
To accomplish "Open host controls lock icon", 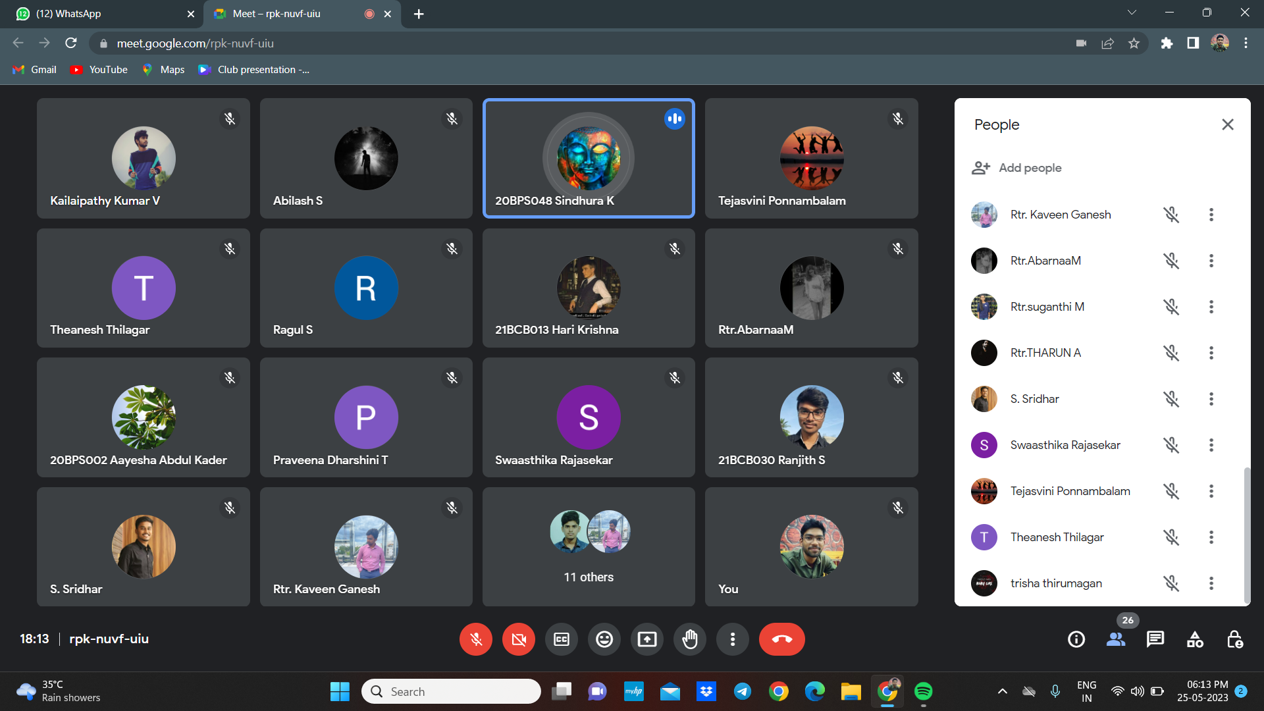I will [1235, 639].
